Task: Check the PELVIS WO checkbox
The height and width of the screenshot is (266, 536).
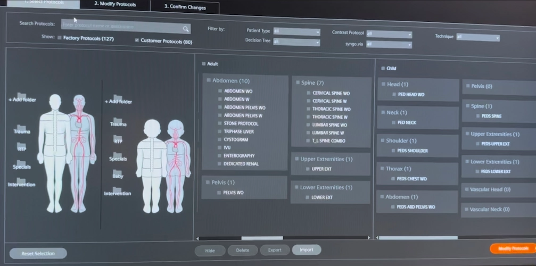Action: coord(219,193)
